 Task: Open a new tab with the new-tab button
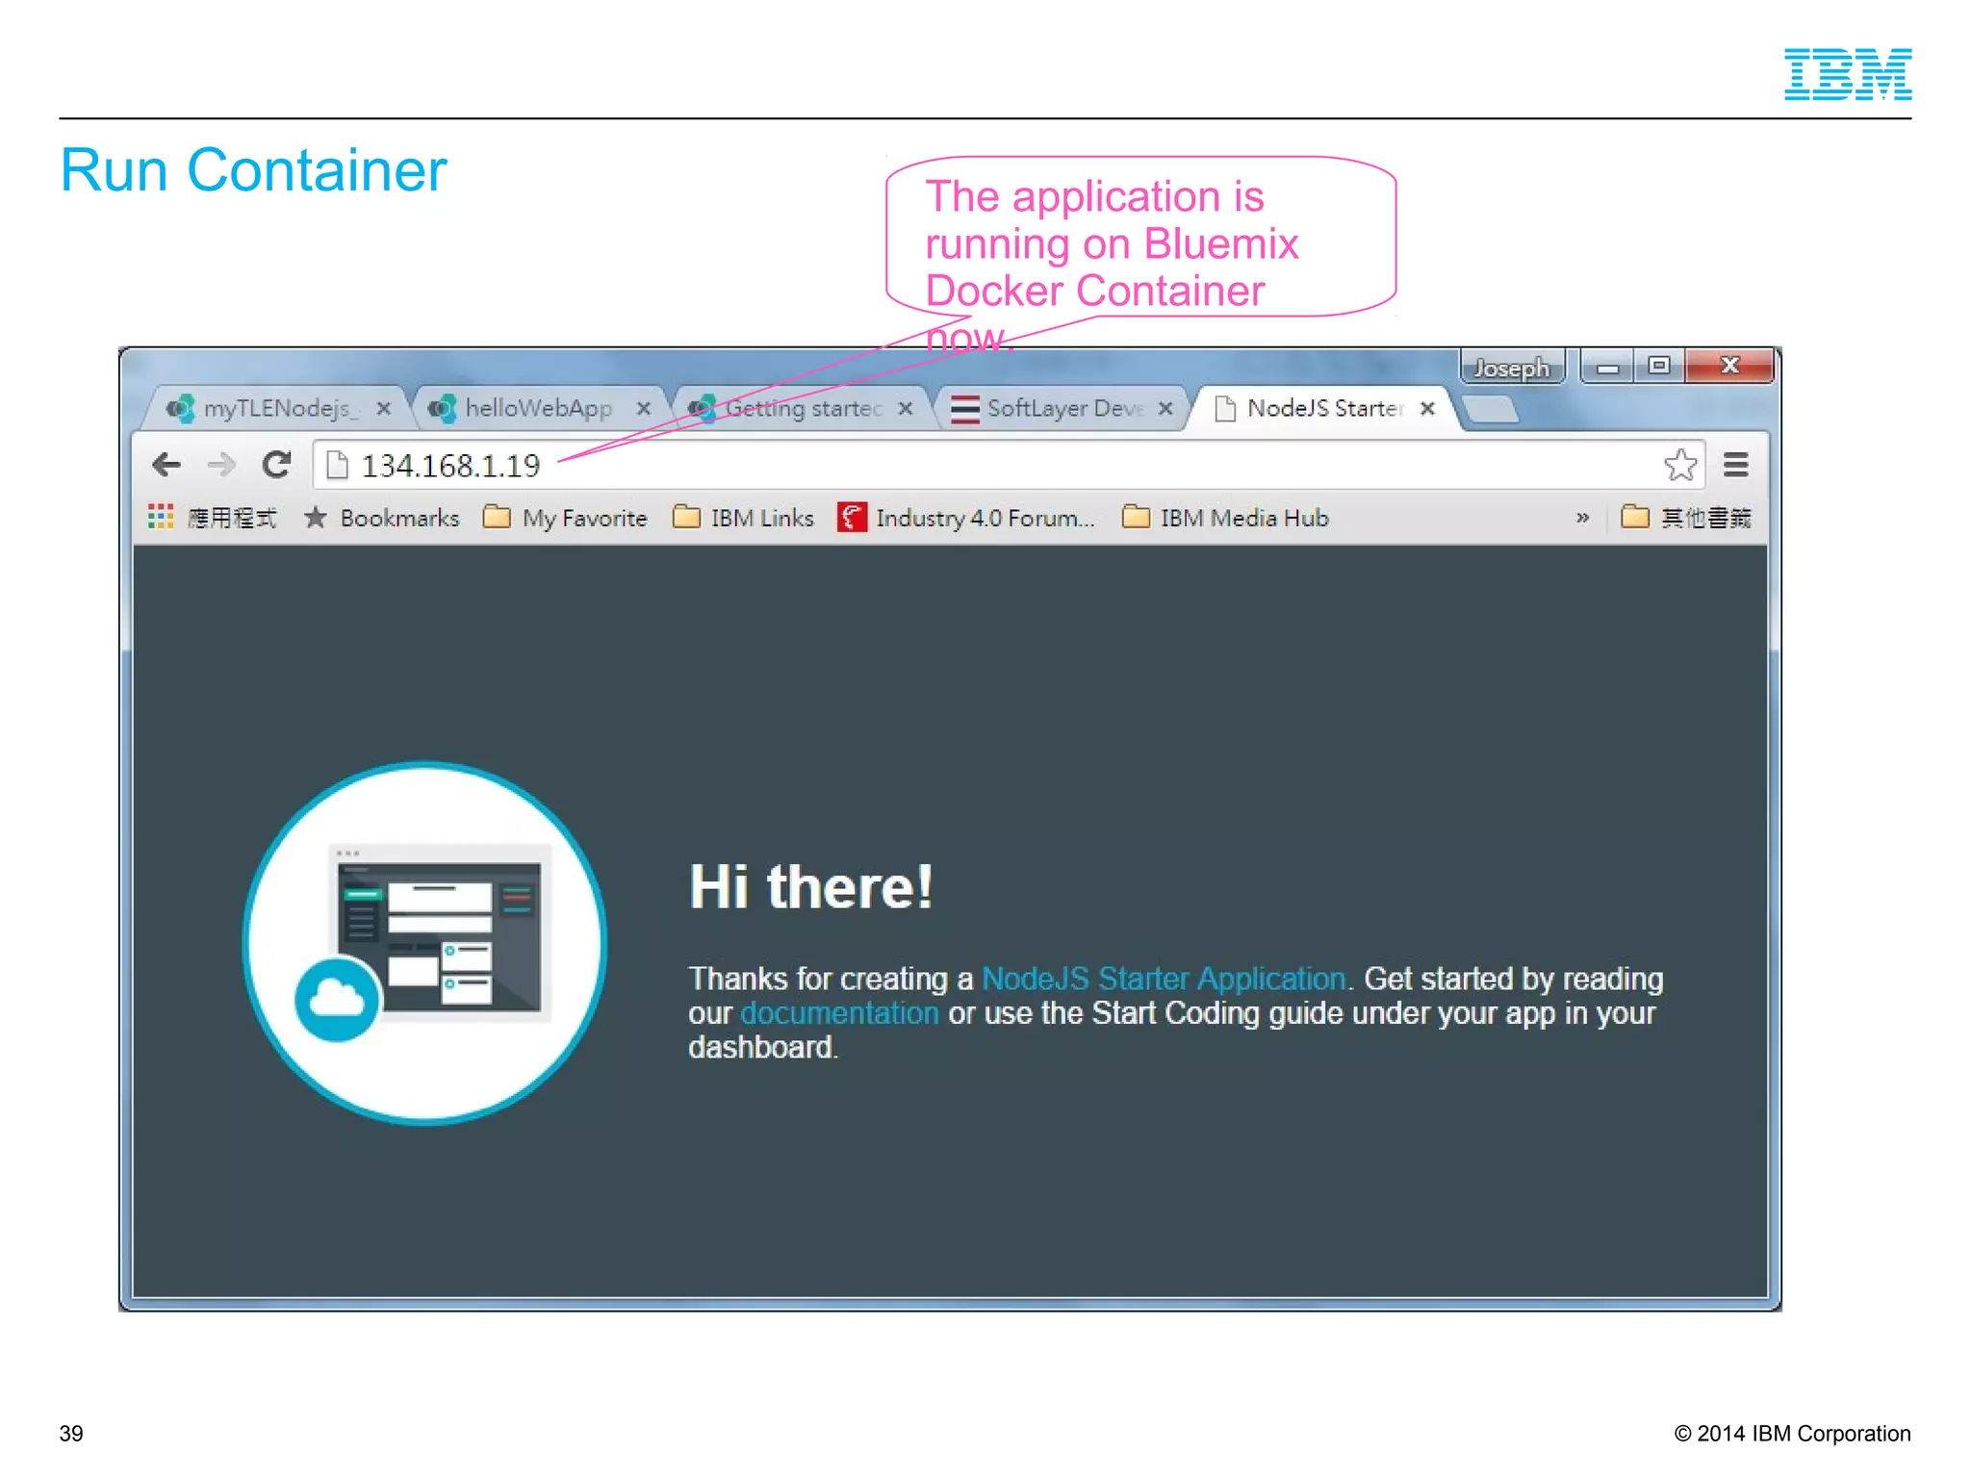[1491, 411]
